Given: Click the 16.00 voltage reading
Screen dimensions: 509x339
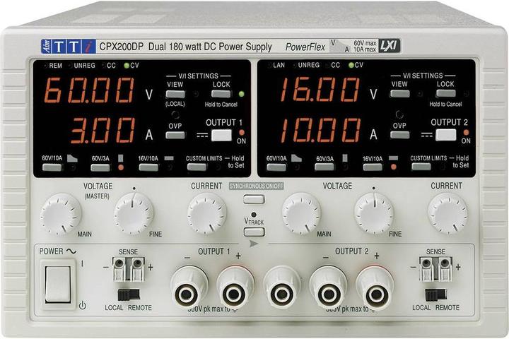Looking at the screenshot, I should [320, 90].
